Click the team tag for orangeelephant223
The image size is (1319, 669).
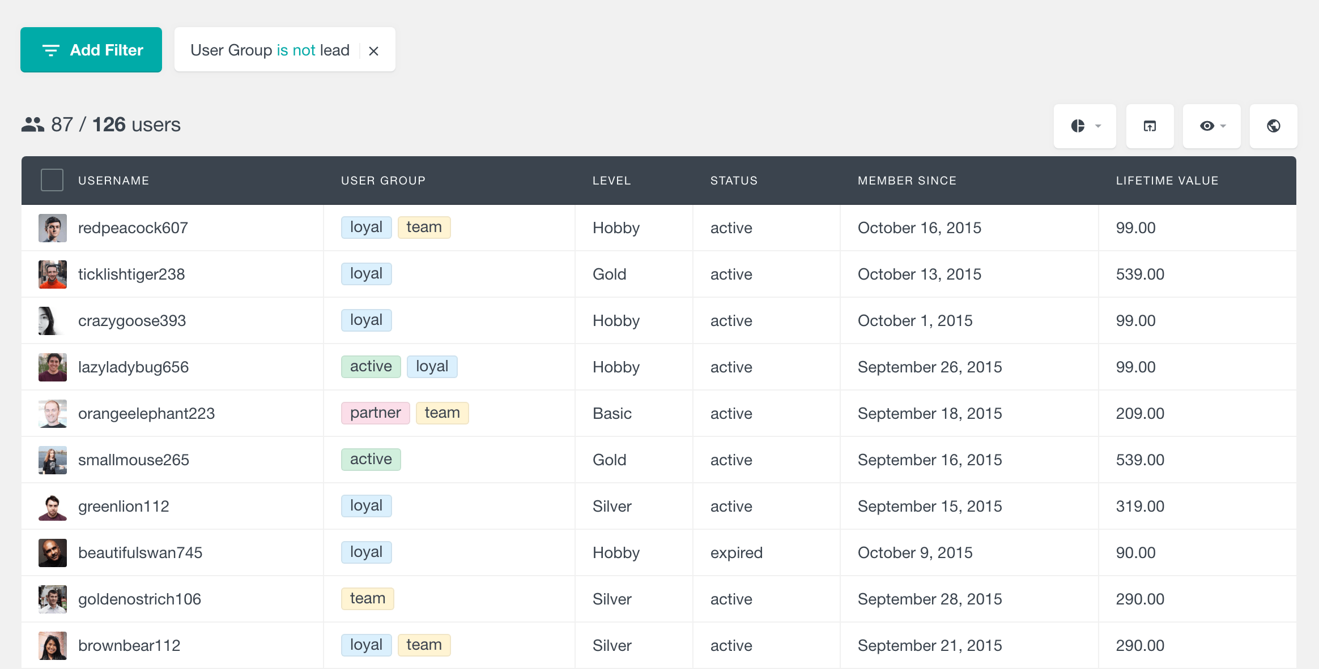442,413
